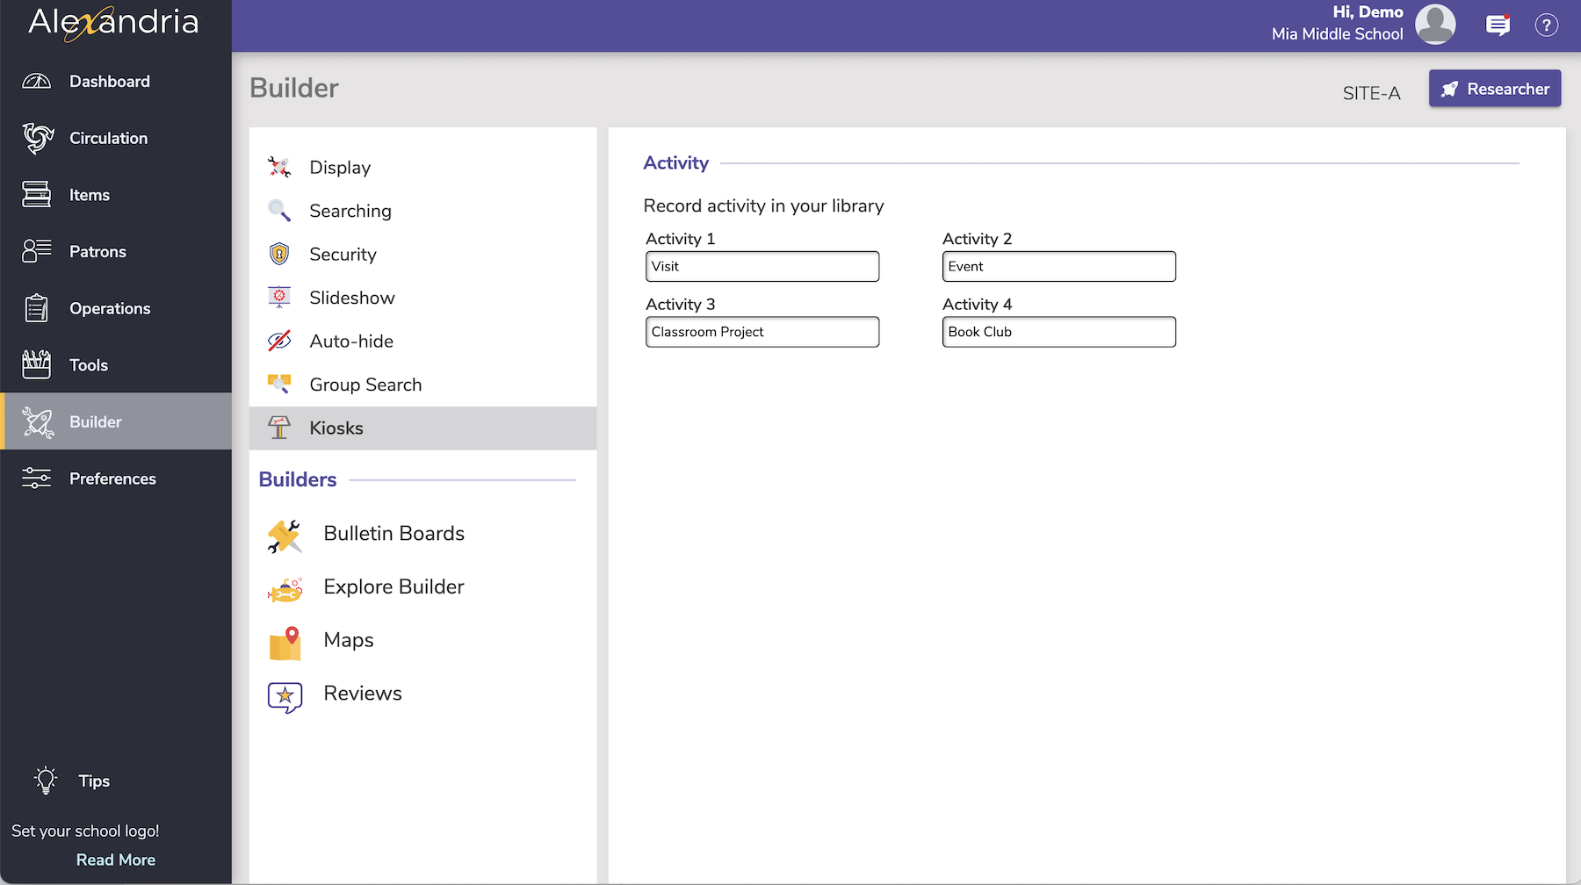This screenshot has height=885, width=1581.
Task: Switch to Group Search settings
Action: [x=365, y=385]
